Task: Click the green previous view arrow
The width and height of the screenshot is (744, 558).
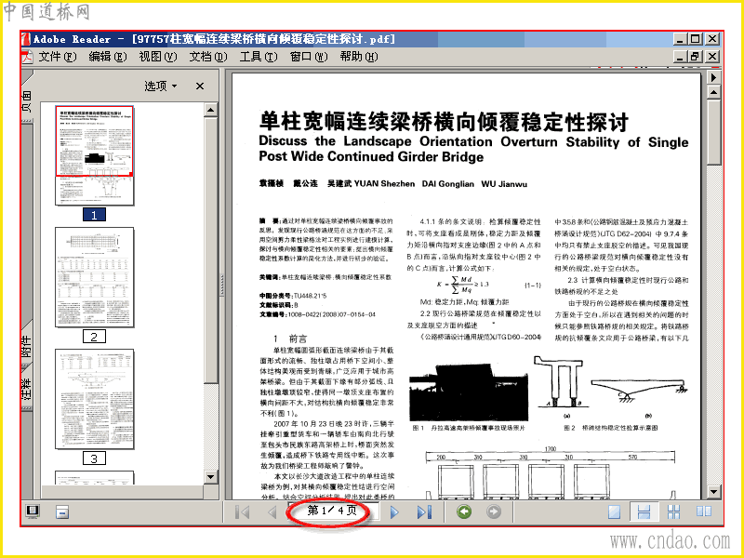Action: point(464,511)
